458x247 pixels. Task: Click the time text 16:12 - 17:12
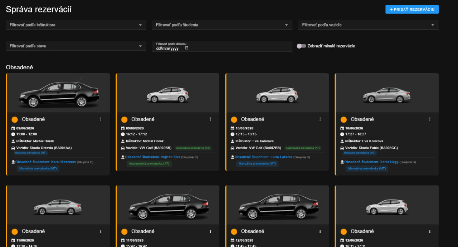click(136, 134)
